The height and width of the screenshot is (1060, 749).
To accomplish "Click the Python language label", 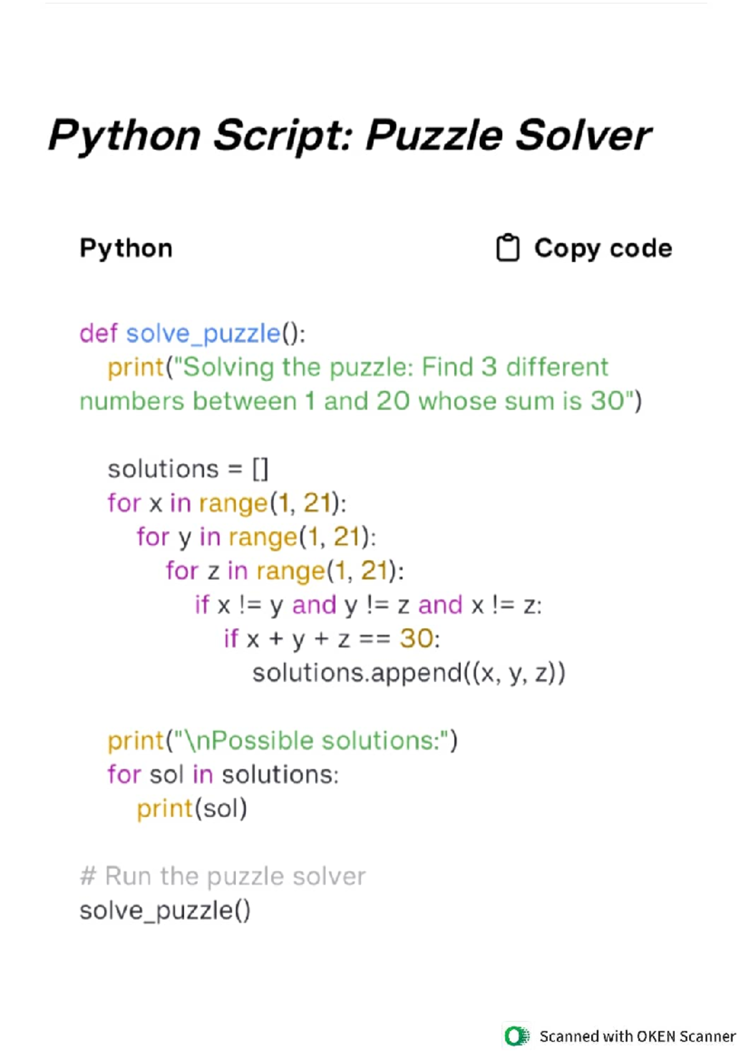I will tap(125, 248).
